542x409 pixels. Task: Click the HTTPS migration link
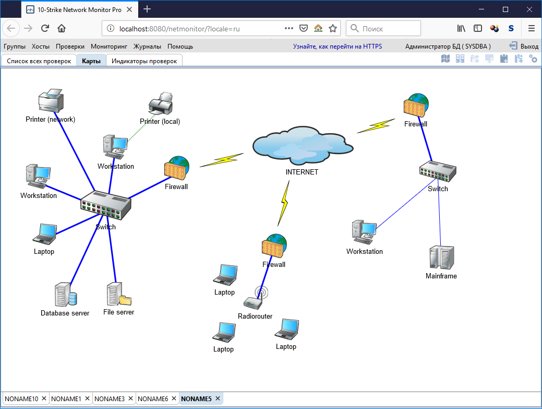click(x=337, y=46)
